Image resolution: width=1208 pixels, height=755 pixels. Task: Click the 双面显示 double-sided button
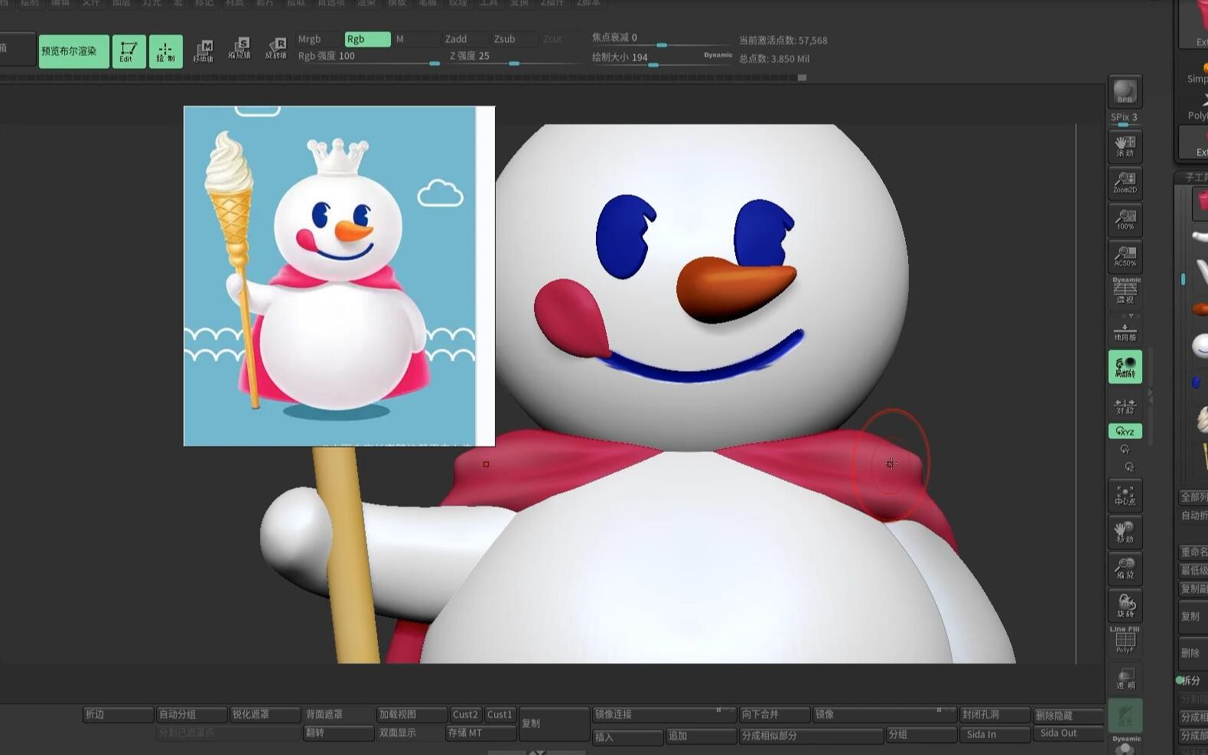click(x=412, y=733)
